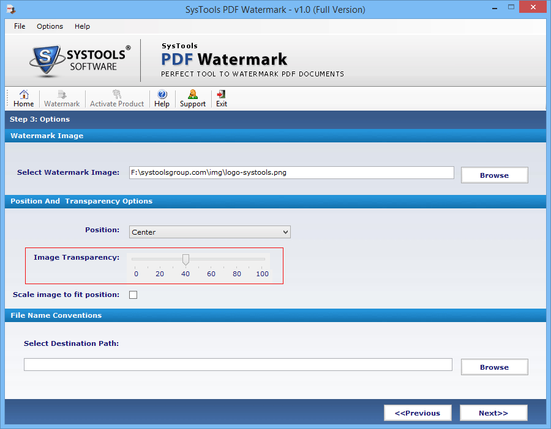The height and width of the screenshot is (429, 551).
Task: Browse for a watermark image
Action: click(x=495, y=175)
